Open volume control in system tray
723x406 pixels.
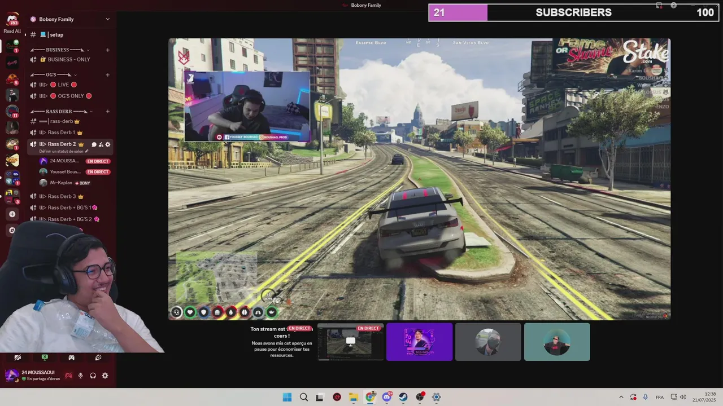[682, 397]
